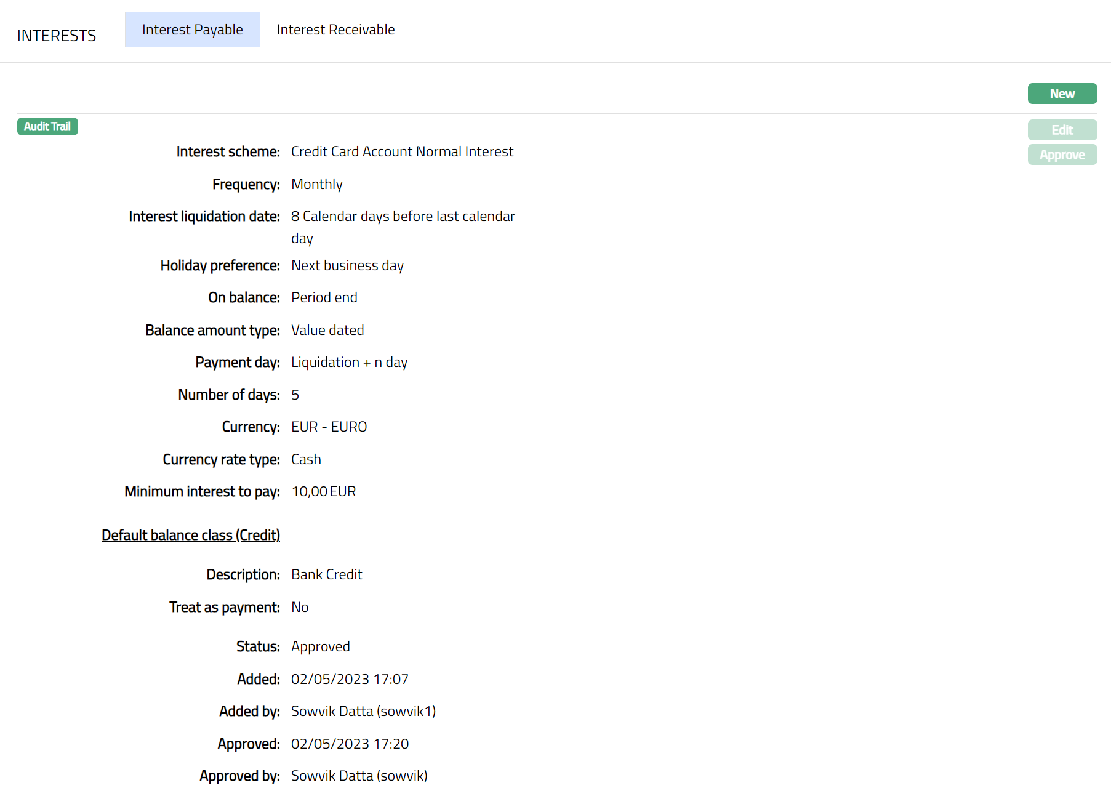This screenshot has height=796, width=1111.
Task: Click the Approve button
Action: pos(1062,155)
